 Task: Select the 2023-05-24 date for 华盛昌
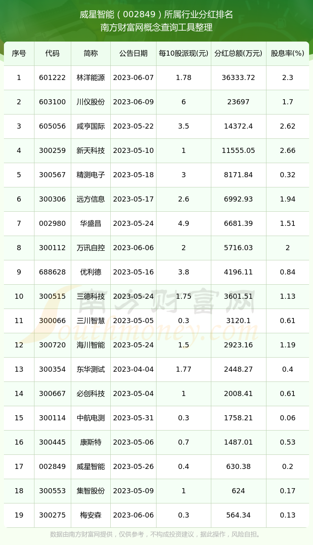(133, 223)
